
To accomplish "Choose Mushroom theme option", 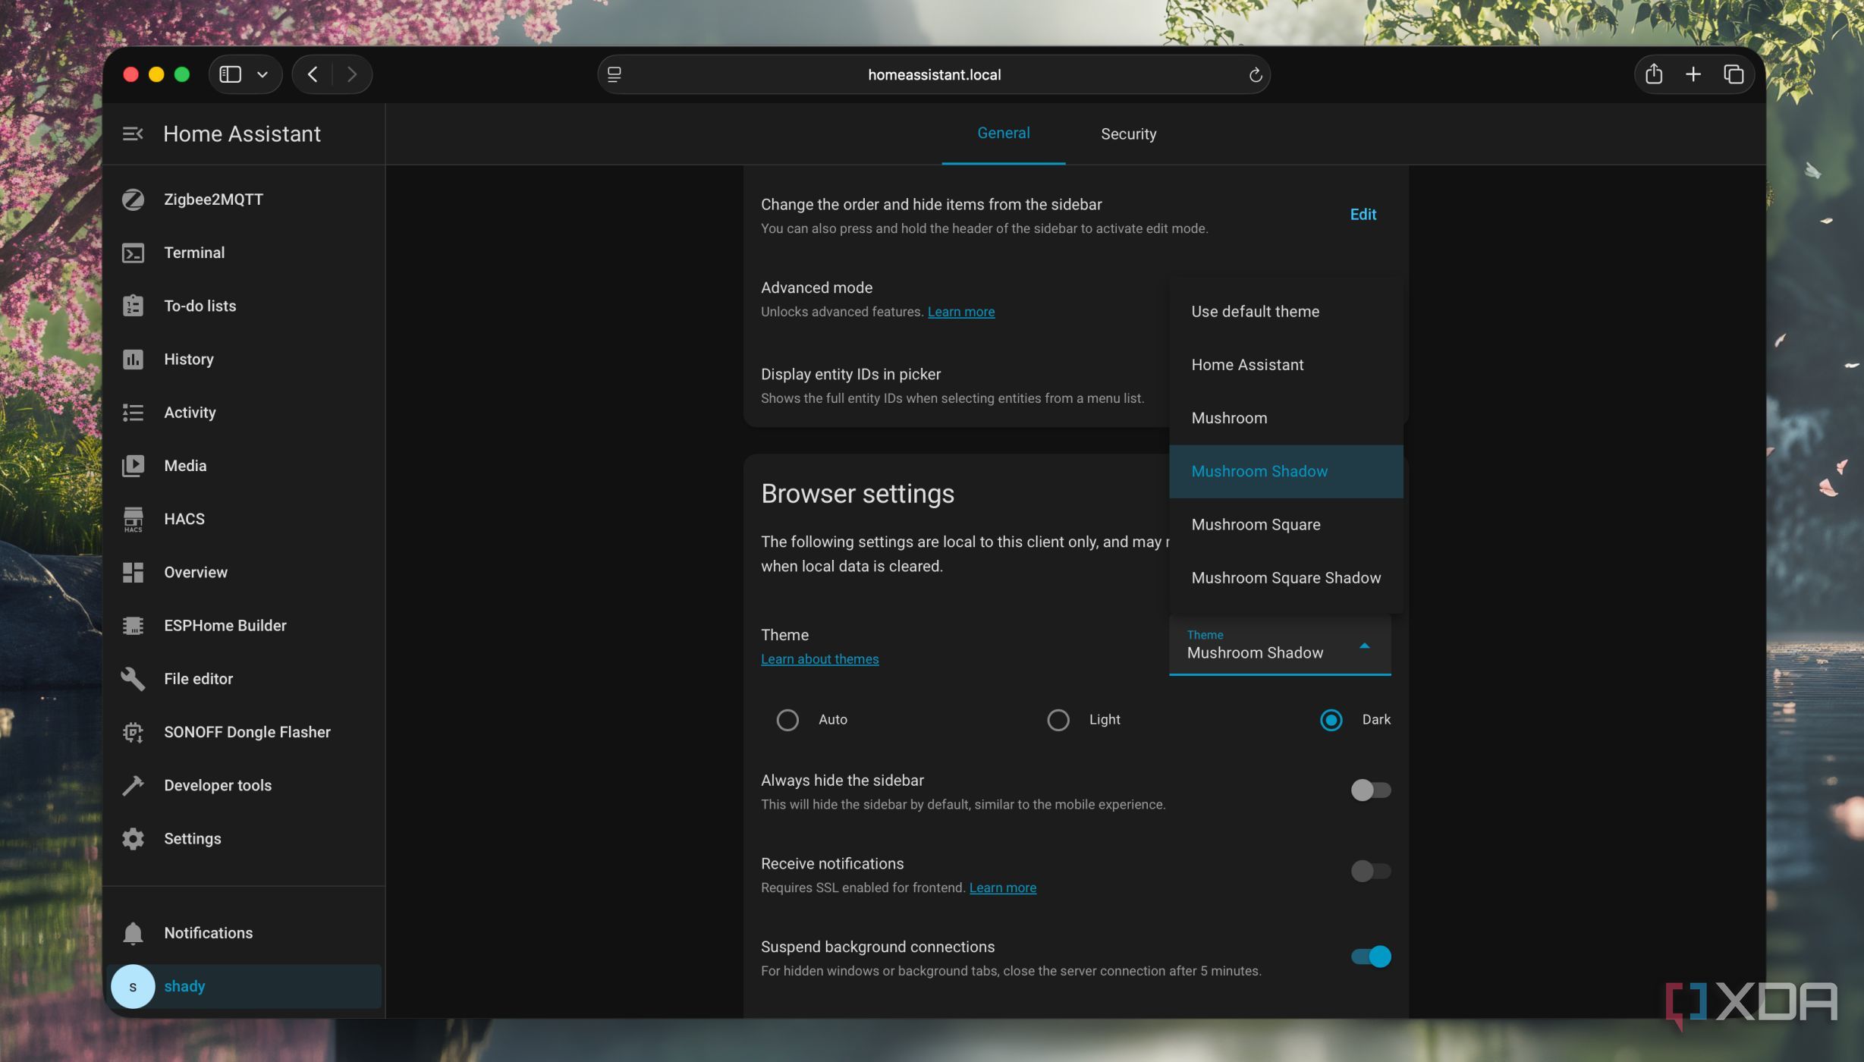I will point(1286,418).
